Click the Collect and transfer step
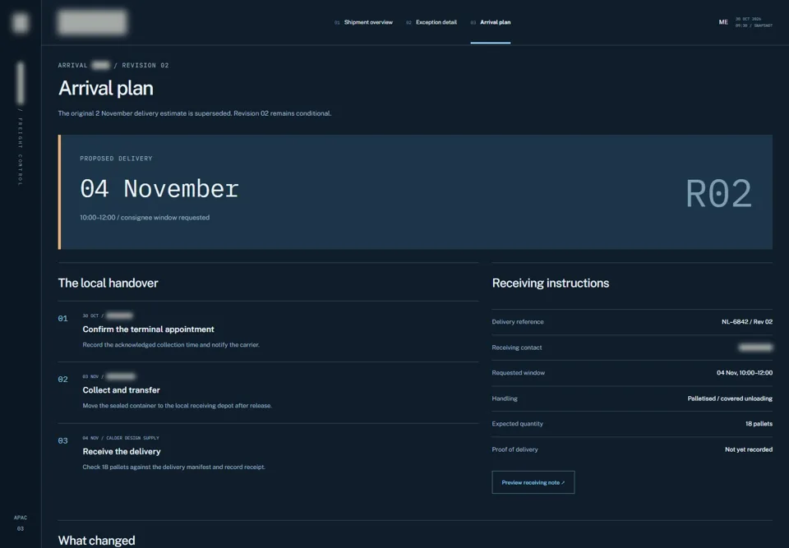Viewport: 789px width, 548px height. point(121,390)
